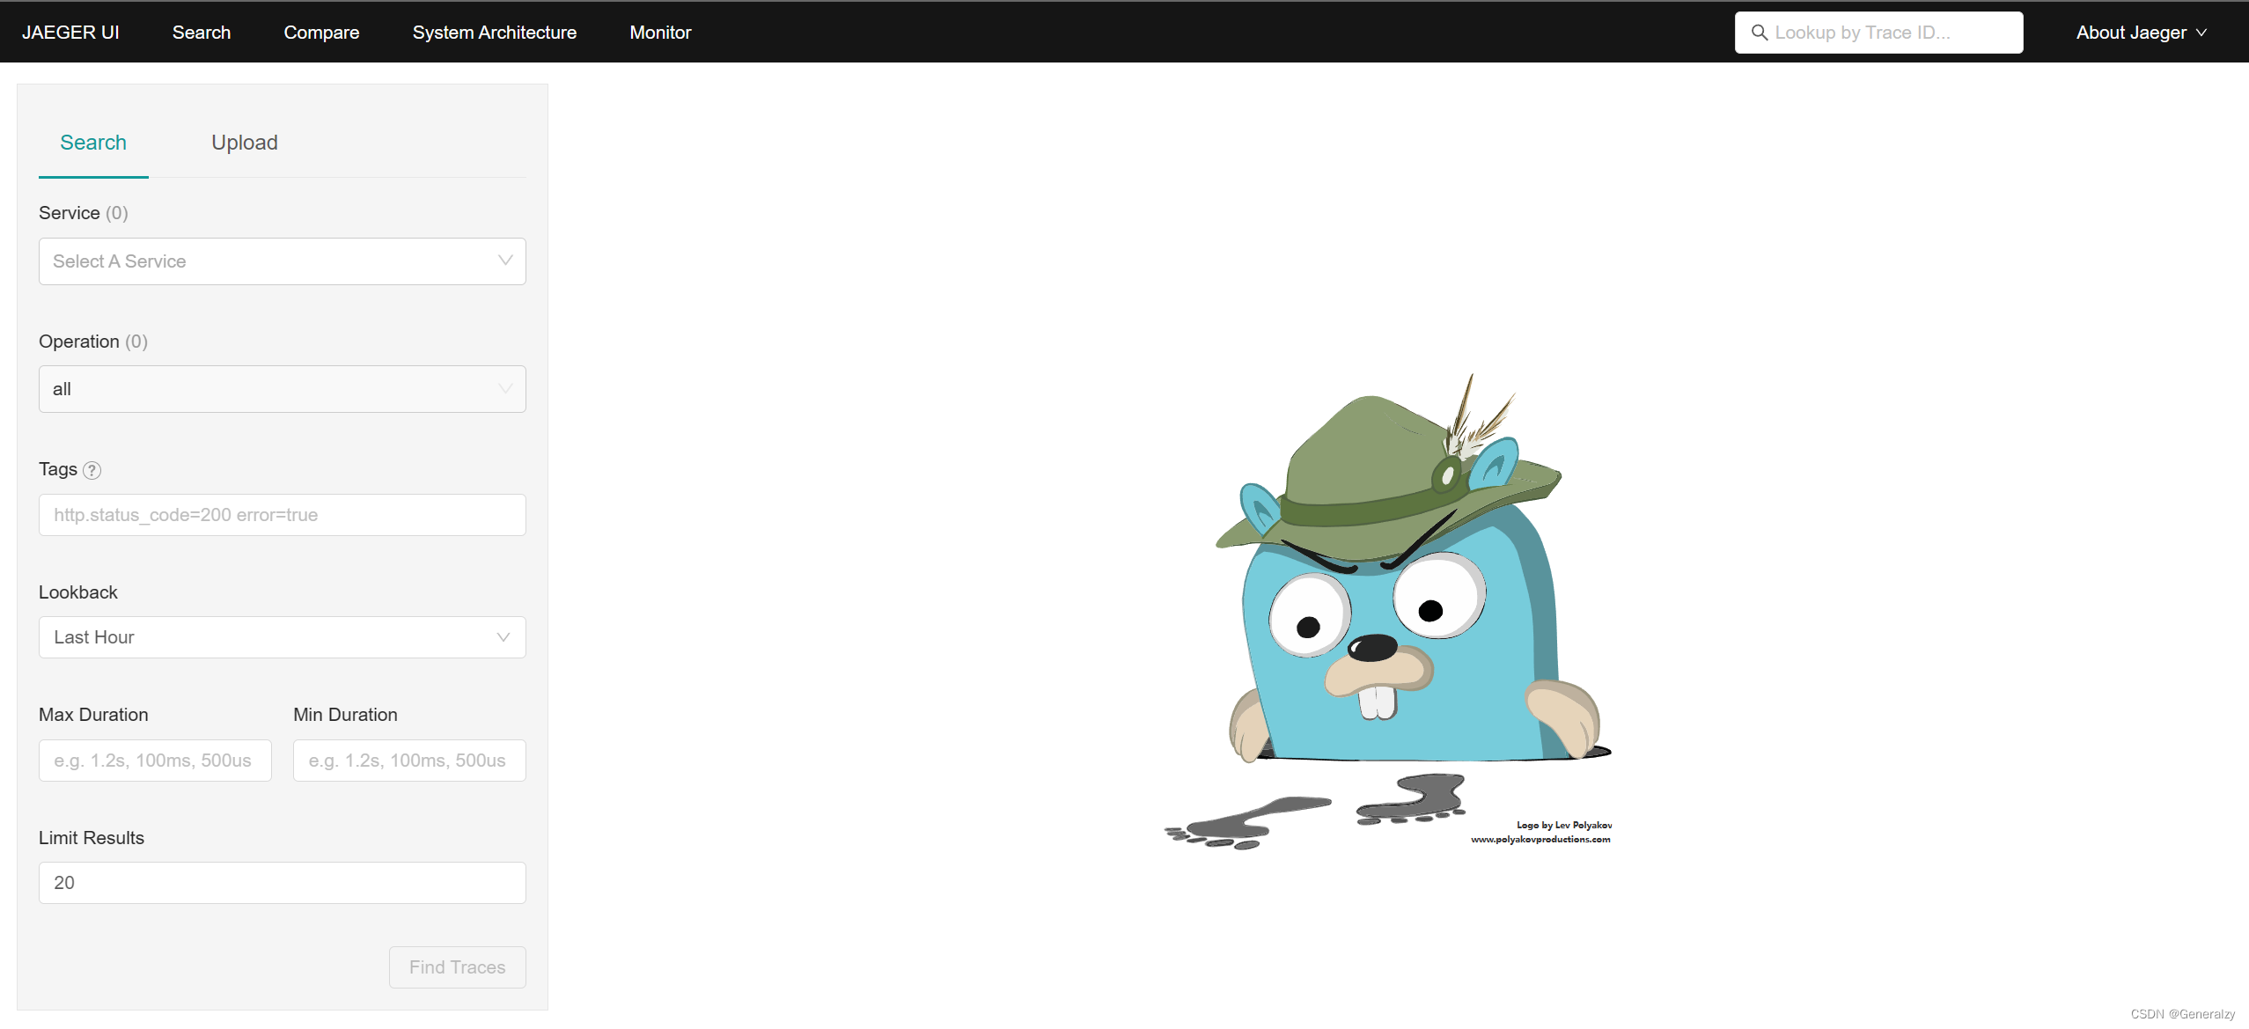The height and width of the screenshot is (1029, 2249).
Task: Switch to the Upload tab
Action: tap(244, 143)
